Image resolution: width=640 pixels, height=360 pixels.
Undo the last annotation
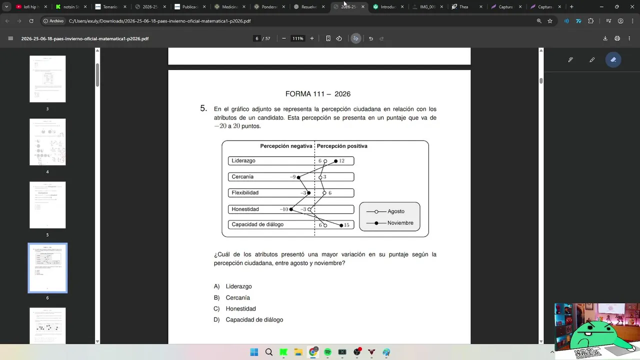point(371,38)
